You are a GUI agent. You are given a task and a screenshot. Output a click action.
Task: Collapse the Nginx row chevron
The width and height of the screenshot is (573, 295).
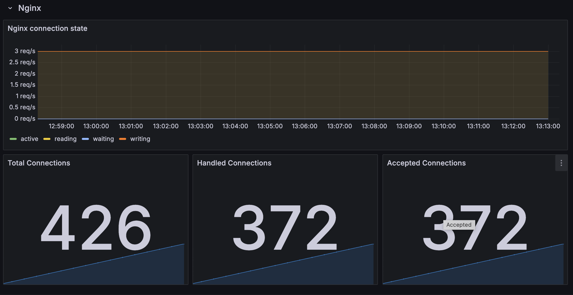coord(10,8)
